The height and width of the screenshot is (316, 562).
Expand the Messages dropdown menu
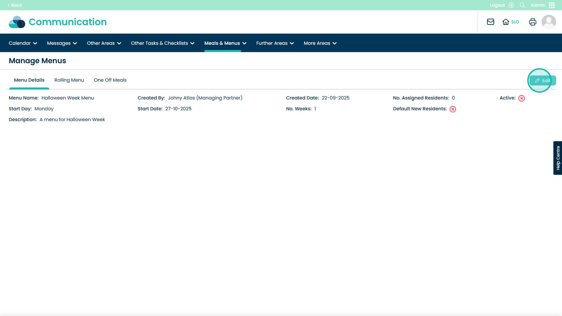click(62, 43)
